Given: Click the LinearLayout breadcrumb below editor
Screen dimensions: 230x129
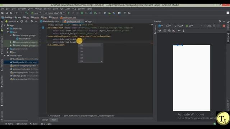Looking at the screenshot, I should tap(54, 116).
